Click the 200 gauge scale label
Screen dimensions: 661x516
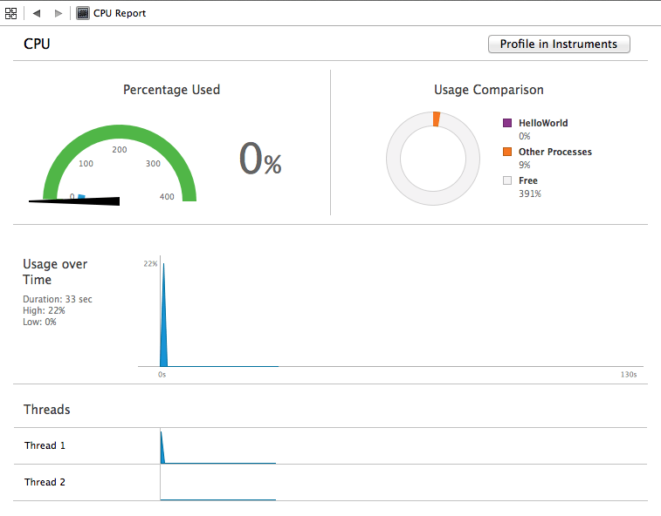120,149
